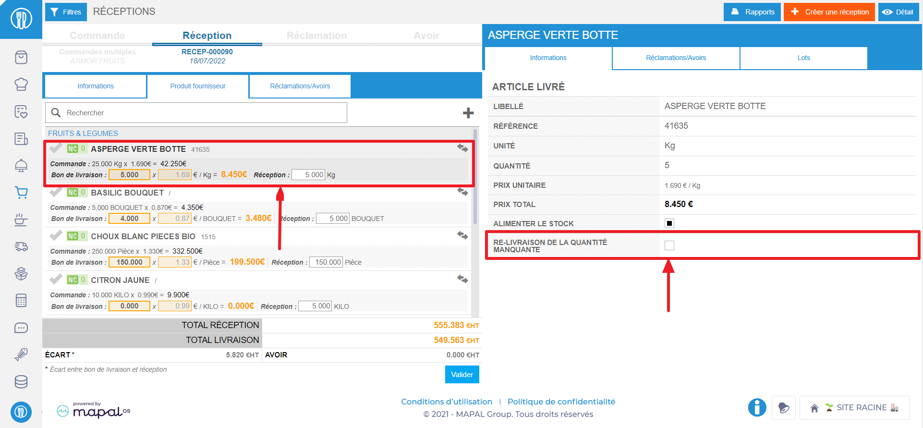Open the calculator sidebar icon
This screenshot has width=923, height=428.
(21, 301)
